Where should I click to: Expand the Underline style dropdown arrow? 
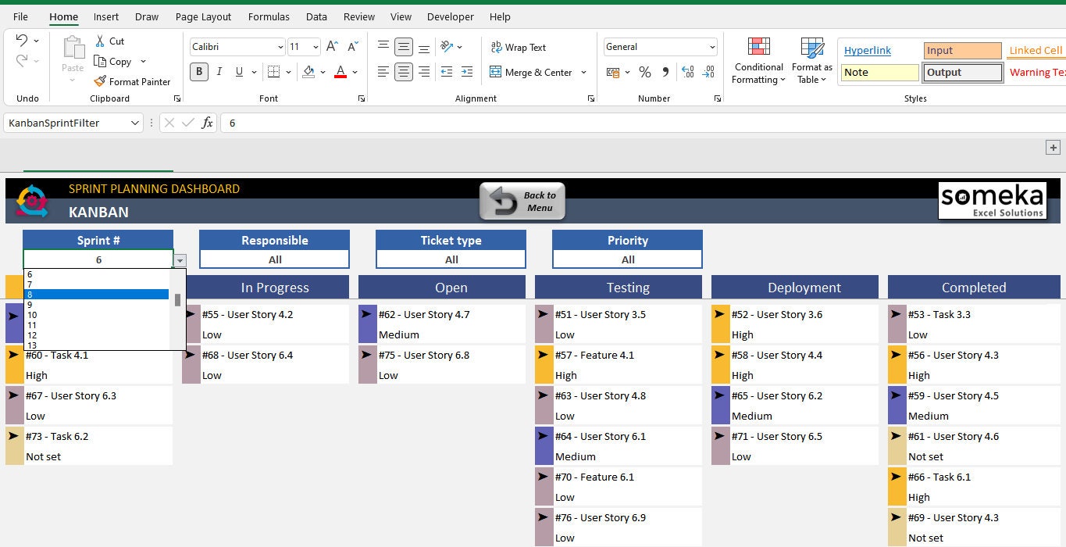click(x=254, y=71)
